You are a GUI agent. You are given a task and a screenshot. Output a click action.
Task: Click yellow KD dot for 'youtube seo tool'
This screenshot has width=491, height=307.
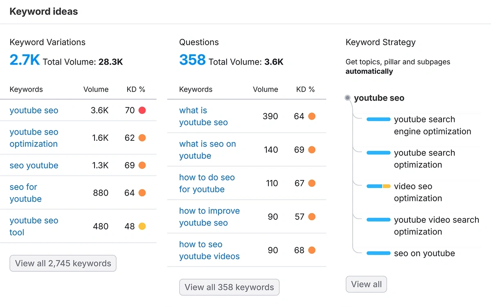point(142,226)
